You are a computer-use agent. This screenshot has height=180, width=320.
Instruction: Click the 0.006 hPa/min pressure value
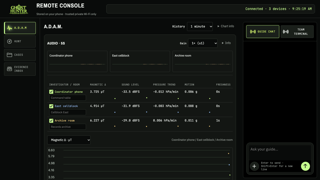pyautogui.click(x=165, y=121)
